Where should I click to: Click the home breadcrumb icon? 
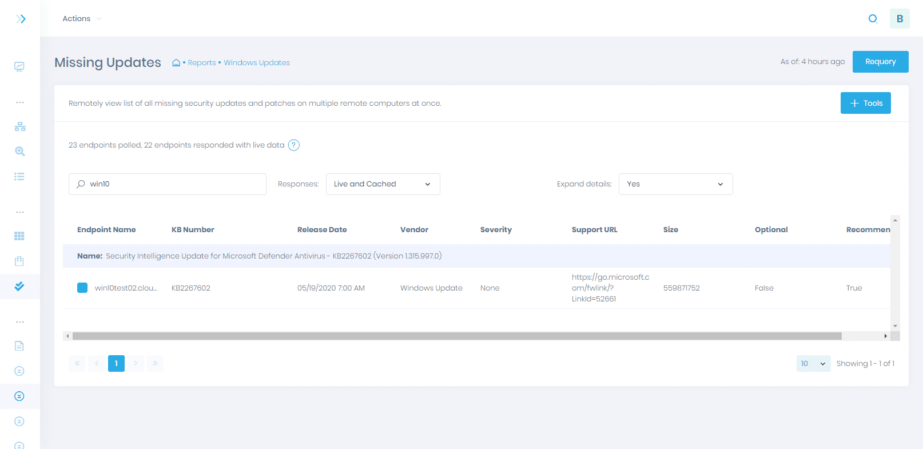(x=176, y=63)
